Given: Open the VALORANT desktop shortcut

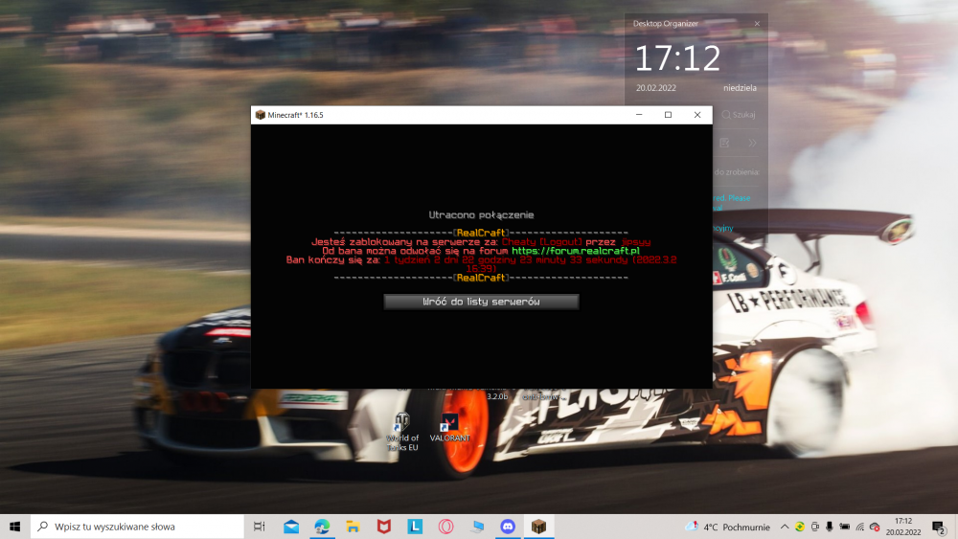Looking at the screenshot, I should tap(449, 427).
